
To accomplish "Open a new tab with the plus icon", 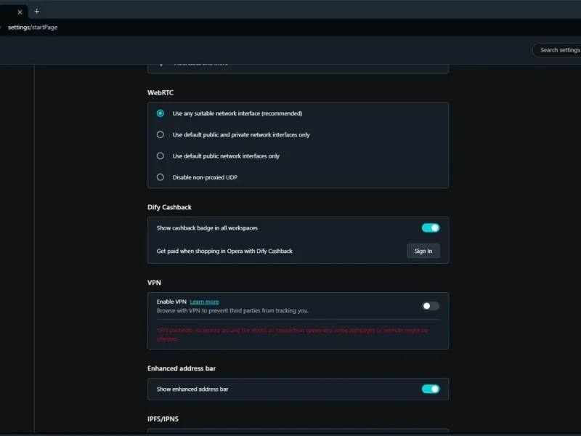I will [37, 12].
